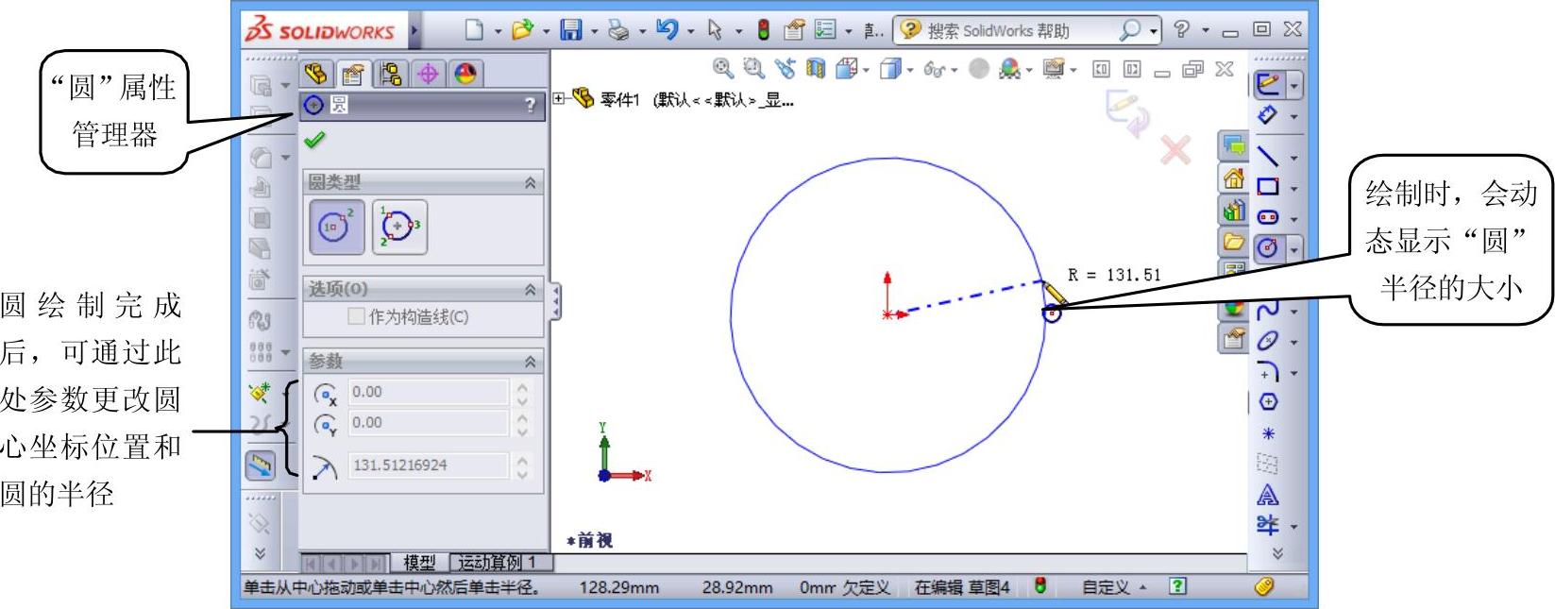Select the Point sketch tool
Viewport: 1555px width, 609px height.
[1268, 433]
